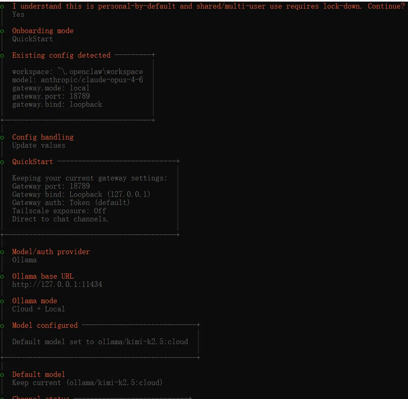Click the 'Direct to chat channels.' line

(60, 219)
